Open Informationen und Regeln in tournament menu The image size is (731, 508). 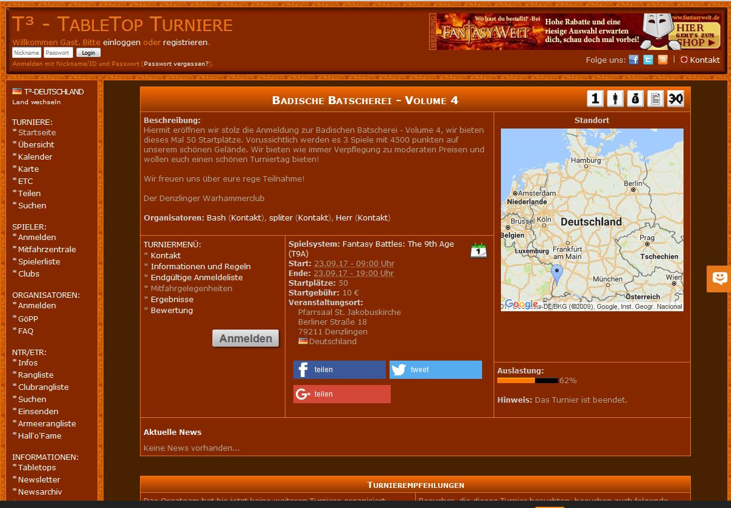tap(200, 266)
